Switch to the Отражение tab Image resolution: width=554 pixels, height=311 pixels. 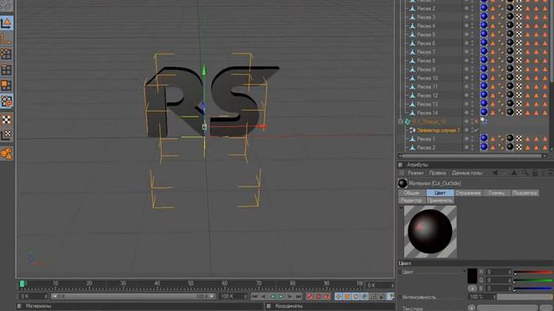tap(468, 193)
